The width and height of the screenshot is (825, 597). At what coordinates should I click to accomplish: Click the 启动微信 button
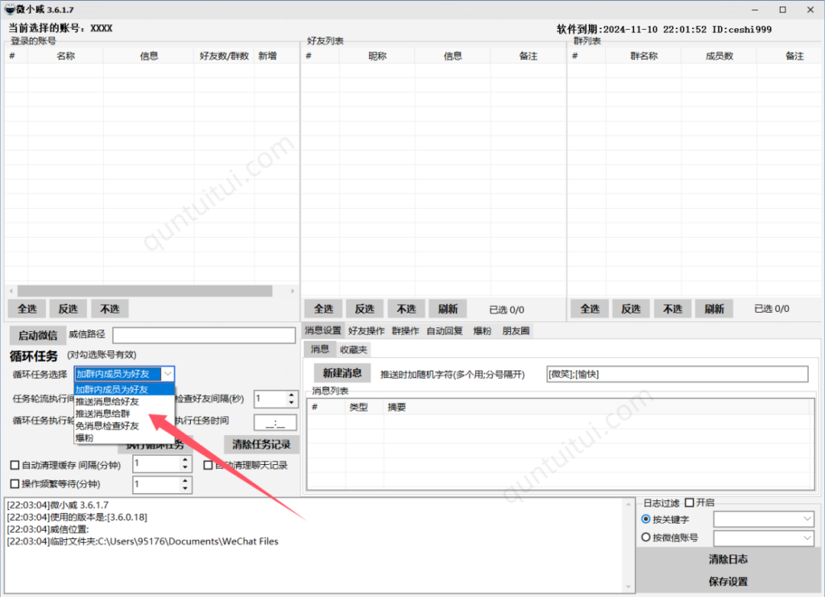[35, 335]
